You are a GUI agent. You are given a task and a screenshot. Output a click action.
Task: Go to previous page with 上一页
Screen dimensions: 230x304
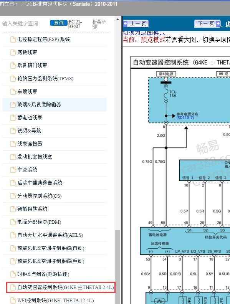point(136,24)
